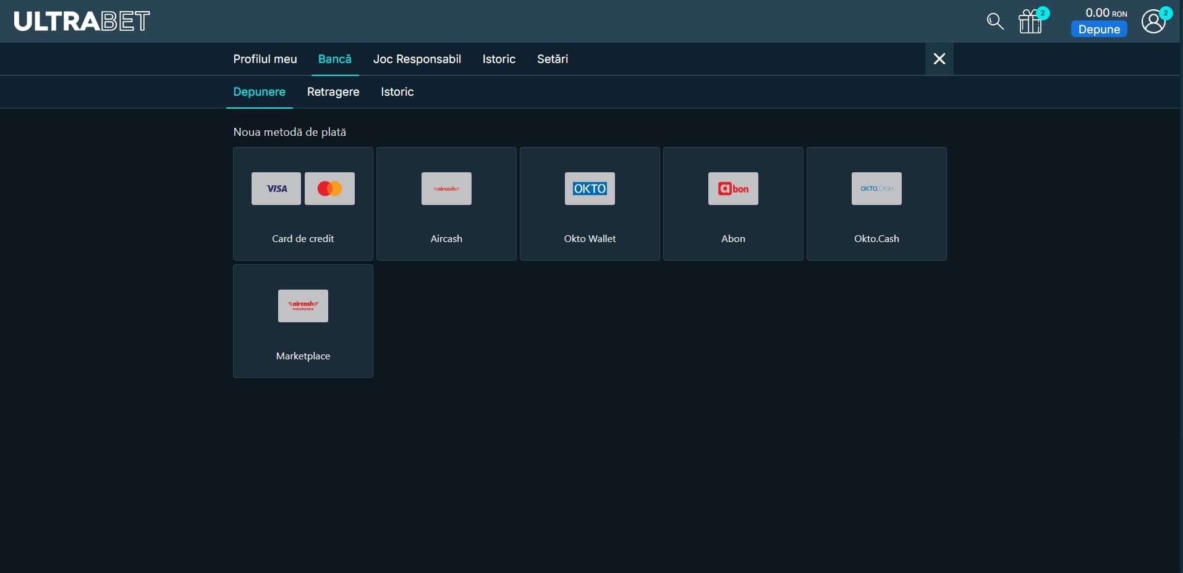
Task: Click the Visa card logo
Action: [x=276, y=188]
